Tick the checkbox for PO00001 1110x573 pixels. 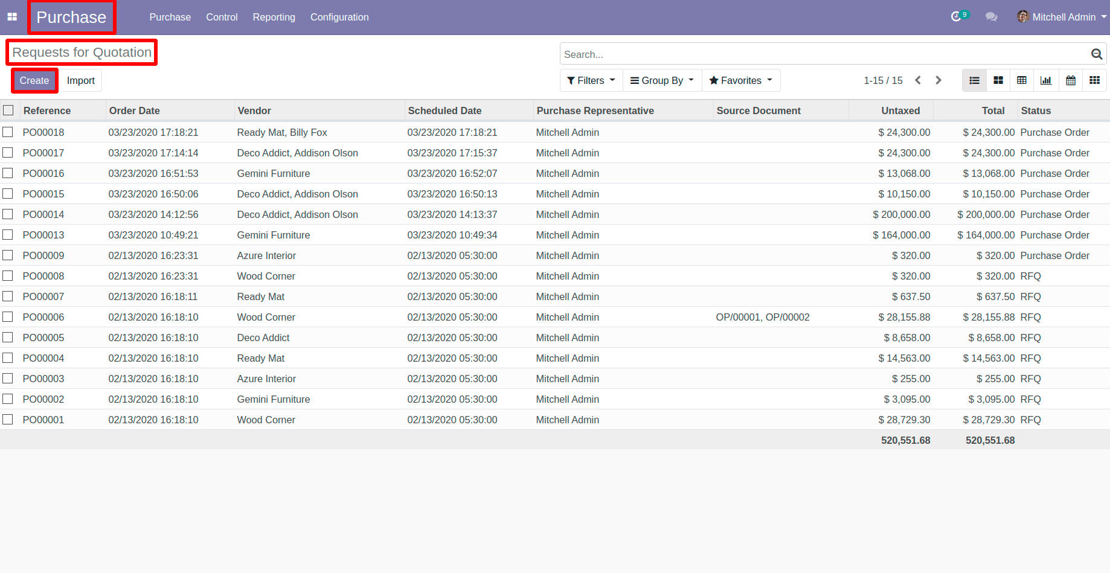point(8,419)
